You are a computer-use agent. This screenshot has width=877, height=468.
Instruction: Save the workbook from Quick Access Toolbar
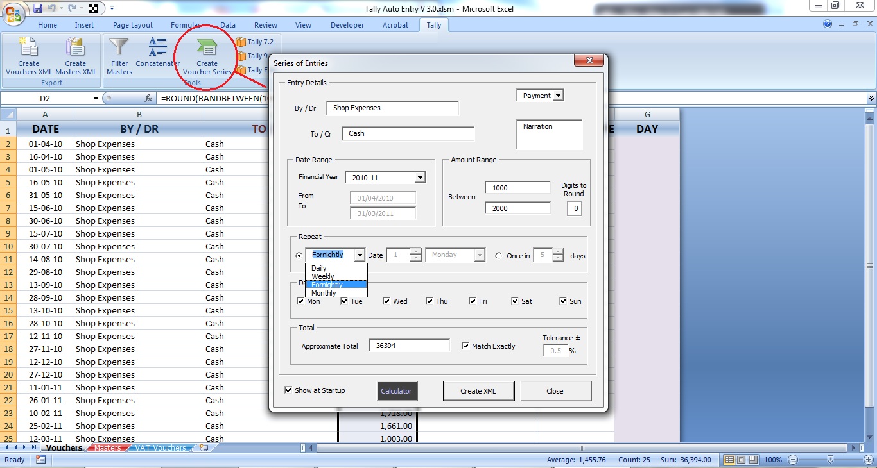[x=38, y=8]
